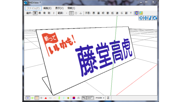Open the 動 sub-window
The height and width of the screenshot is (102, 181).
point(108,13)
